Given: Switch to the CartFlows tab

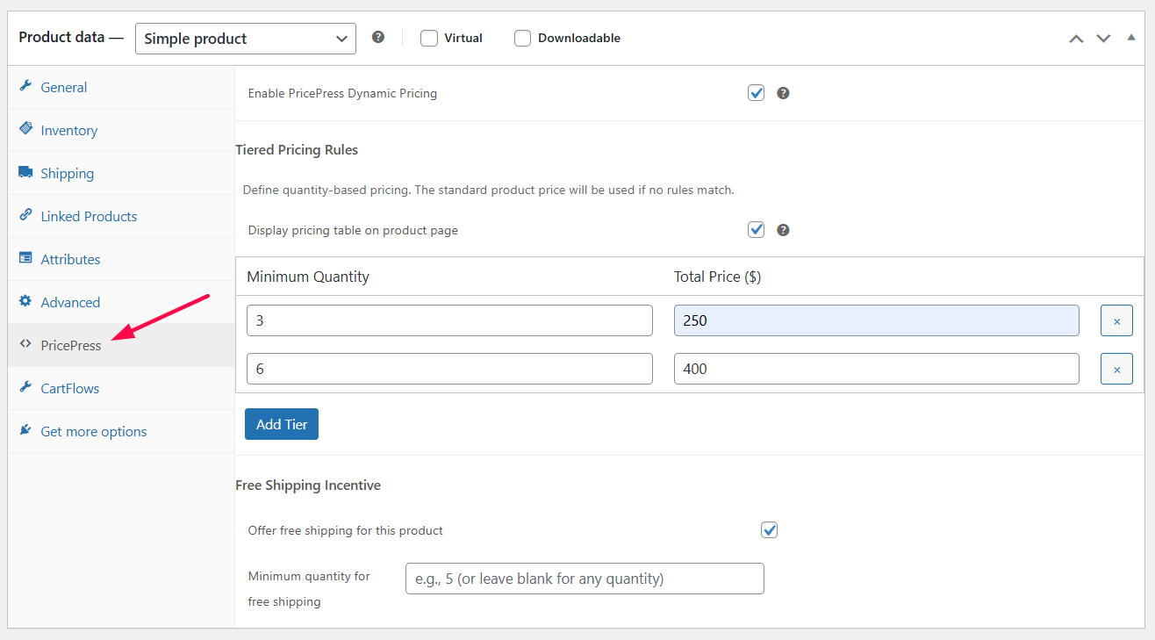Looking at the screenshot, I should coord(69,388).
